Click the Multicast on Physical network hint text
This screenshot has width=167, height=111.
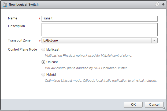coord(88,56)
